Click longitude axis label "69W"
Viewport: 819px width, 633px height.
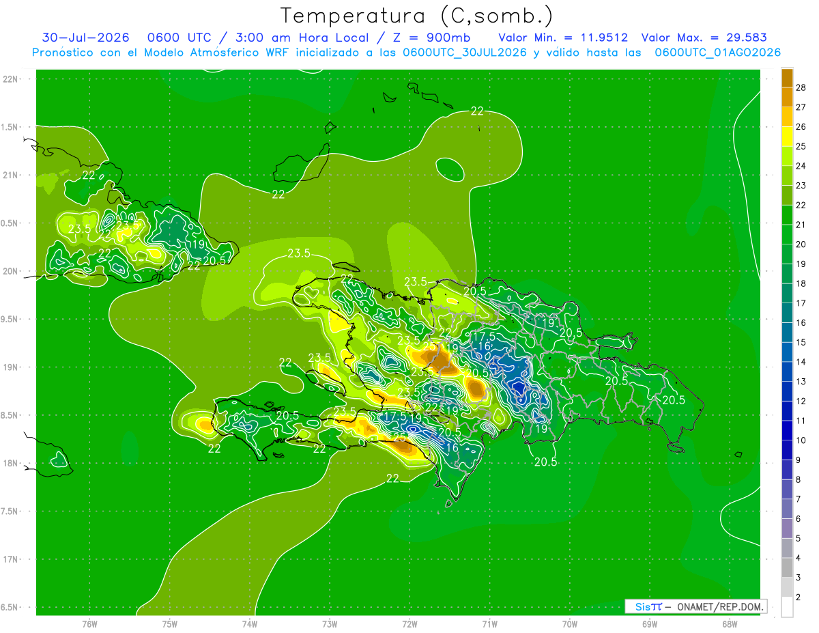tap(649, 623)
